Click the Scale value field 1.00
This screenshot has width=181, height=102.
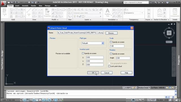(117, 46)
